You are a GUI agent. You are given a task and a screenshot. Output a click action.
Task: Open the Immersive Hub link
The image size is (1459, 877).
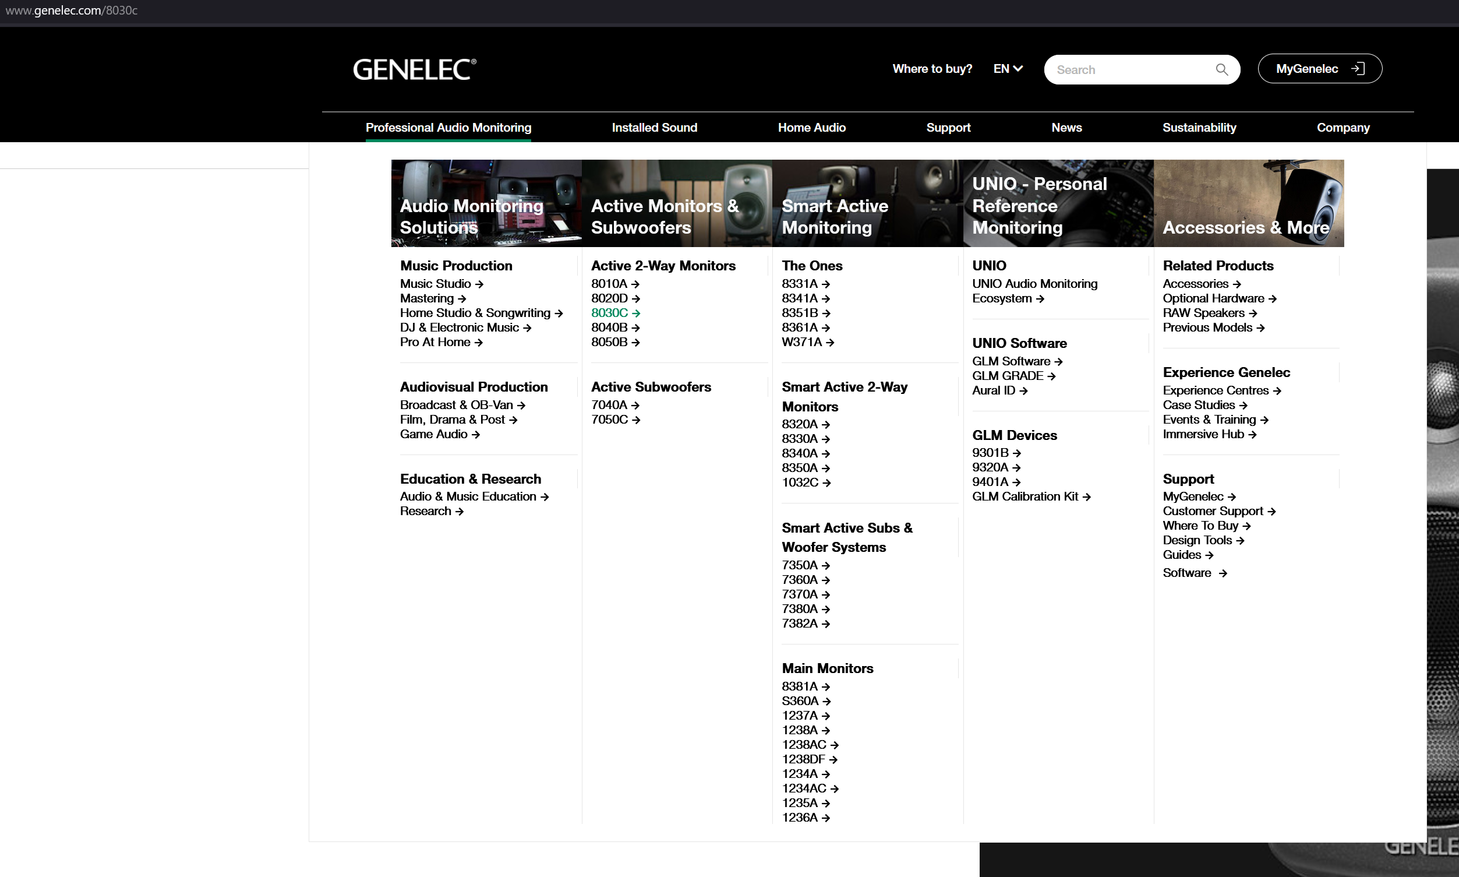click(1209, 434)
